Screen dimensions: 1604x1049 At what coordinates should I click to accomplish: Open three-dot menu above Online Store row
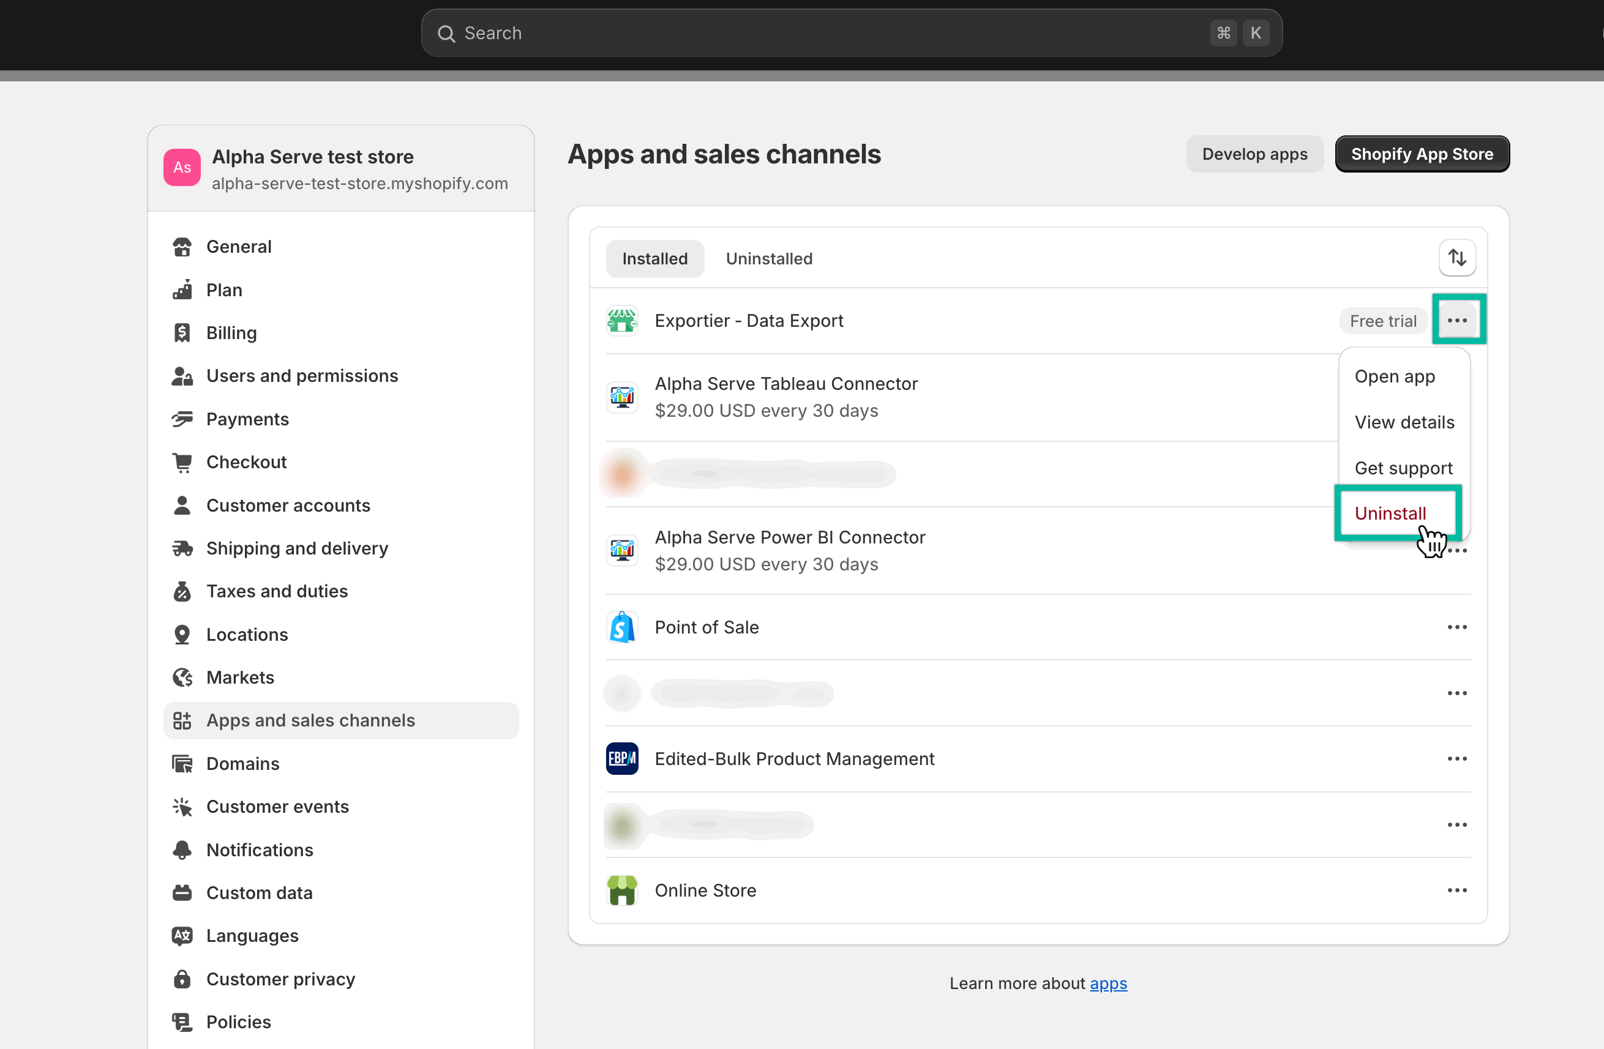tap(1457, 824)
